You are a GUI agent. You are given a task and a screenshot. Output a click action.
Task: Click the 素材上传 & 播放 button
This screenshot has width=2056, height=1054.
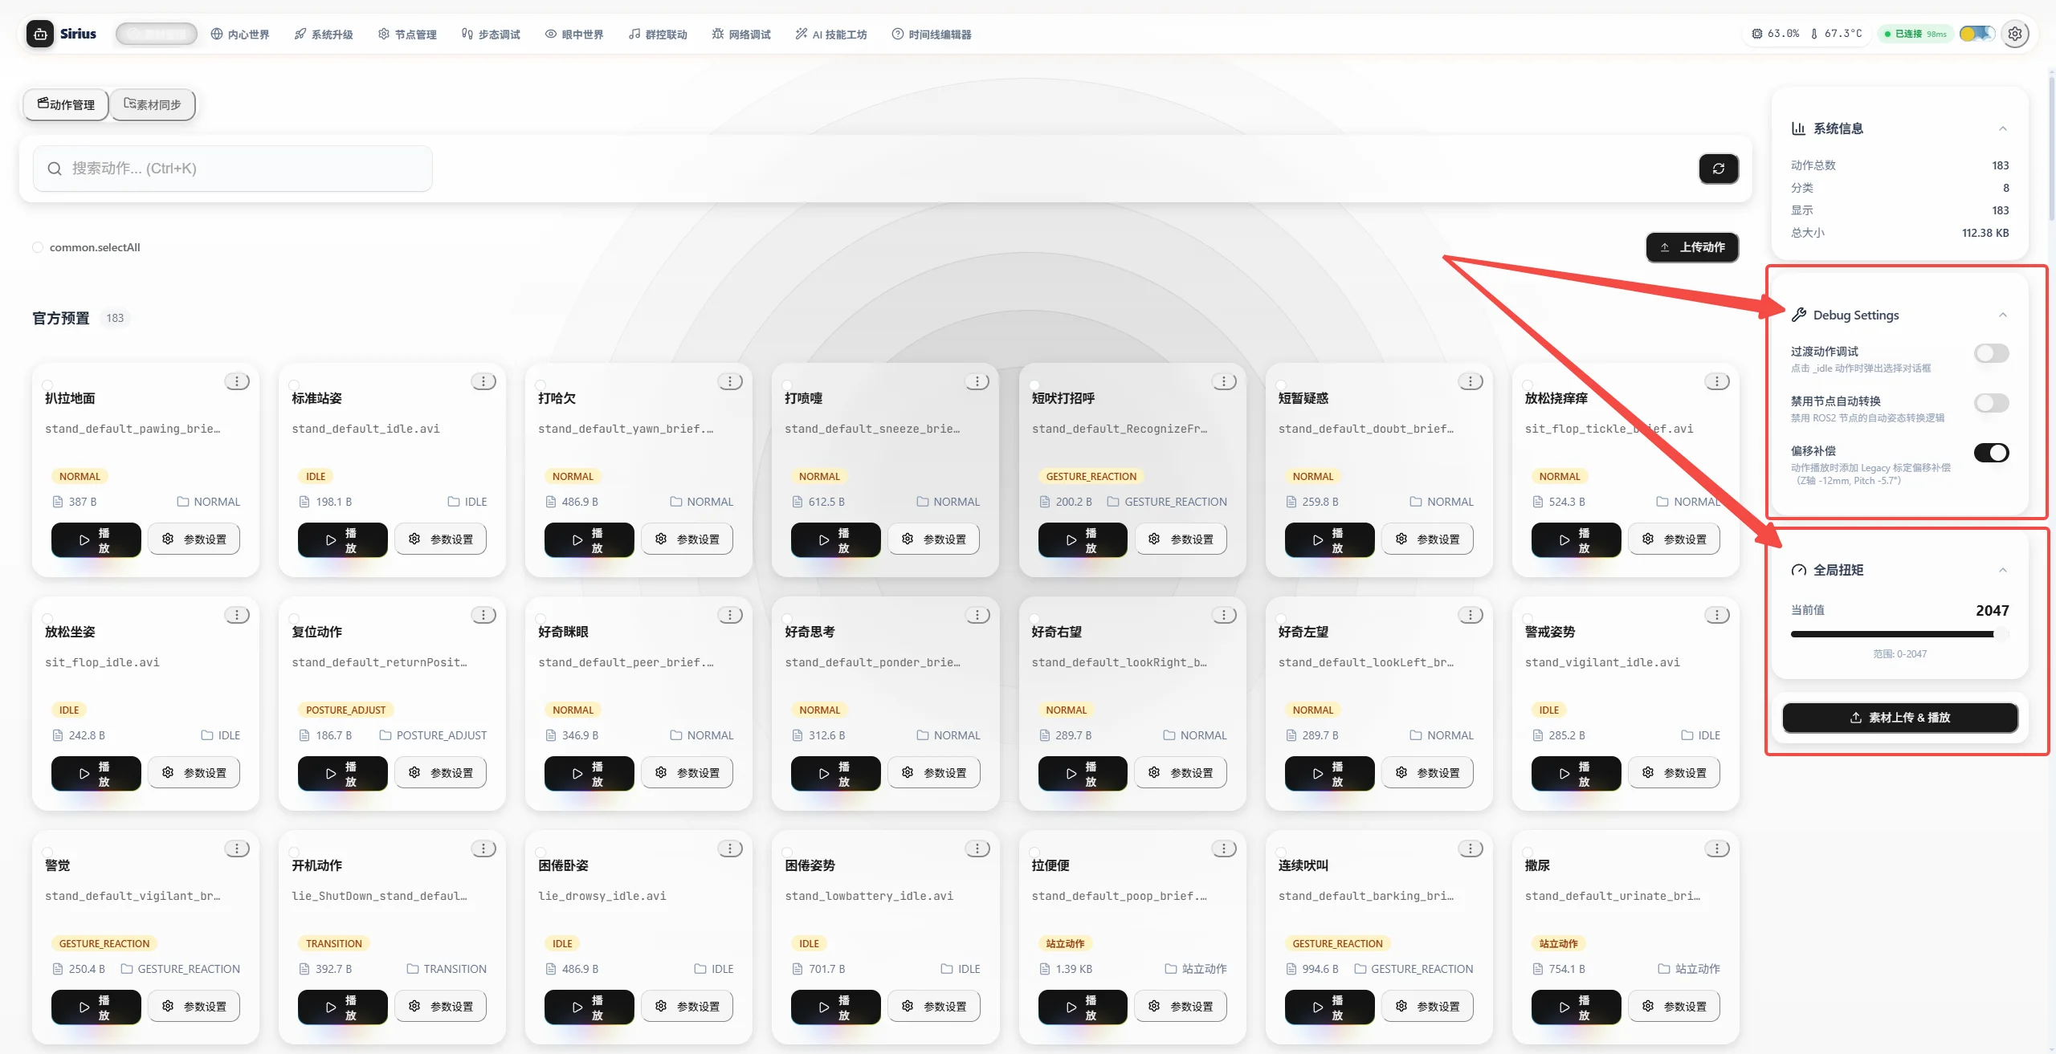[x=1900, y=718]
